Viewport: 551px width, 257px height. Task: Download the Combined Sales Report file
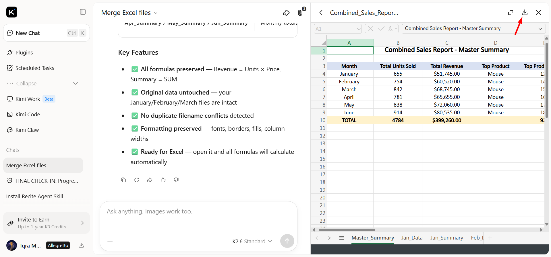[x=525, y=12]
